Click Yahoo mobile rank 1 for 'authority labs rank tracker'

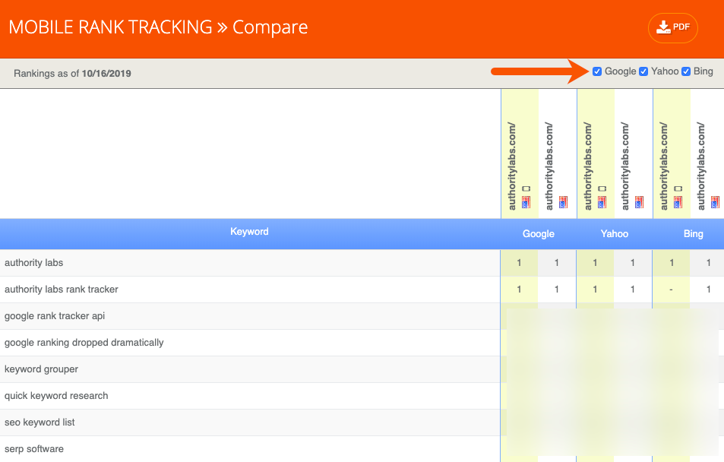tap(595, 290)
